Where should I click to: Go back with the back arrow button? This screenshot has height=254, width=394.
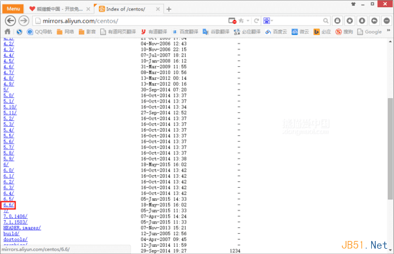pyautogui.click(x=10, y=21)
